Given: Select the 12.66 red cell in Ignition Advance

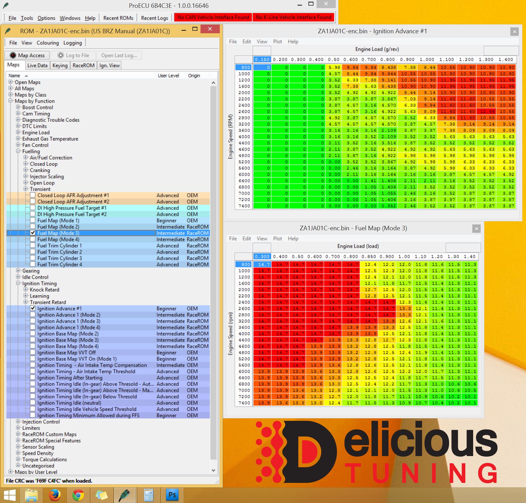Looking at the screenshot, I should tap(487, 111).
